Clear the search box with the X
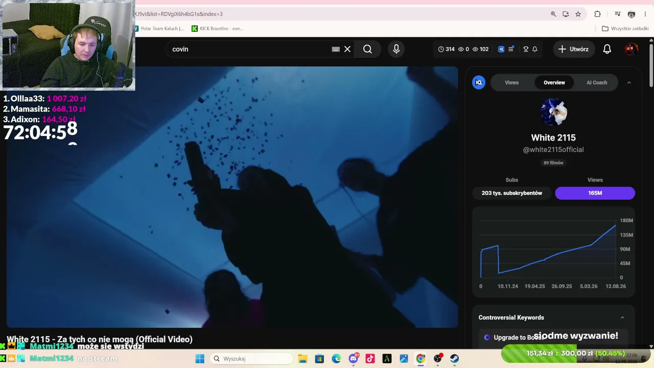 [347, 49]
